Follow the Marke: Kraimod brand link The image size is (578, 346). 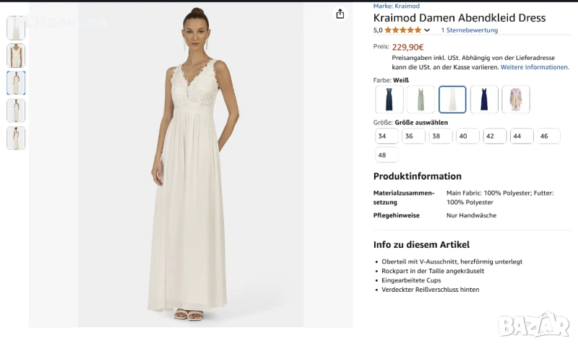(x=396, y=6)
